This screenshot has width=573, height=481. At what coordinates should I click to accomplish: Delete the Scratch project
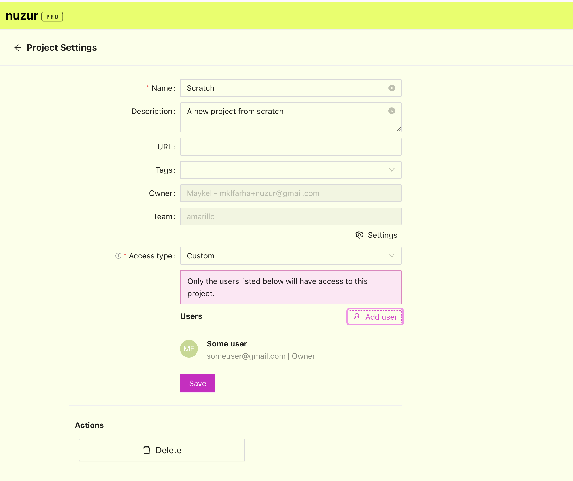point(162,450)
